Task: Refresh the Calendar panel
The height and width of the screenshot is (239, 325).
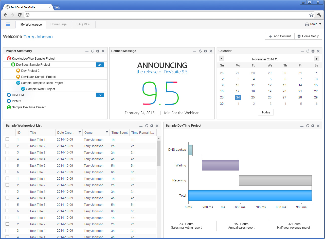Action: point(308,51)
